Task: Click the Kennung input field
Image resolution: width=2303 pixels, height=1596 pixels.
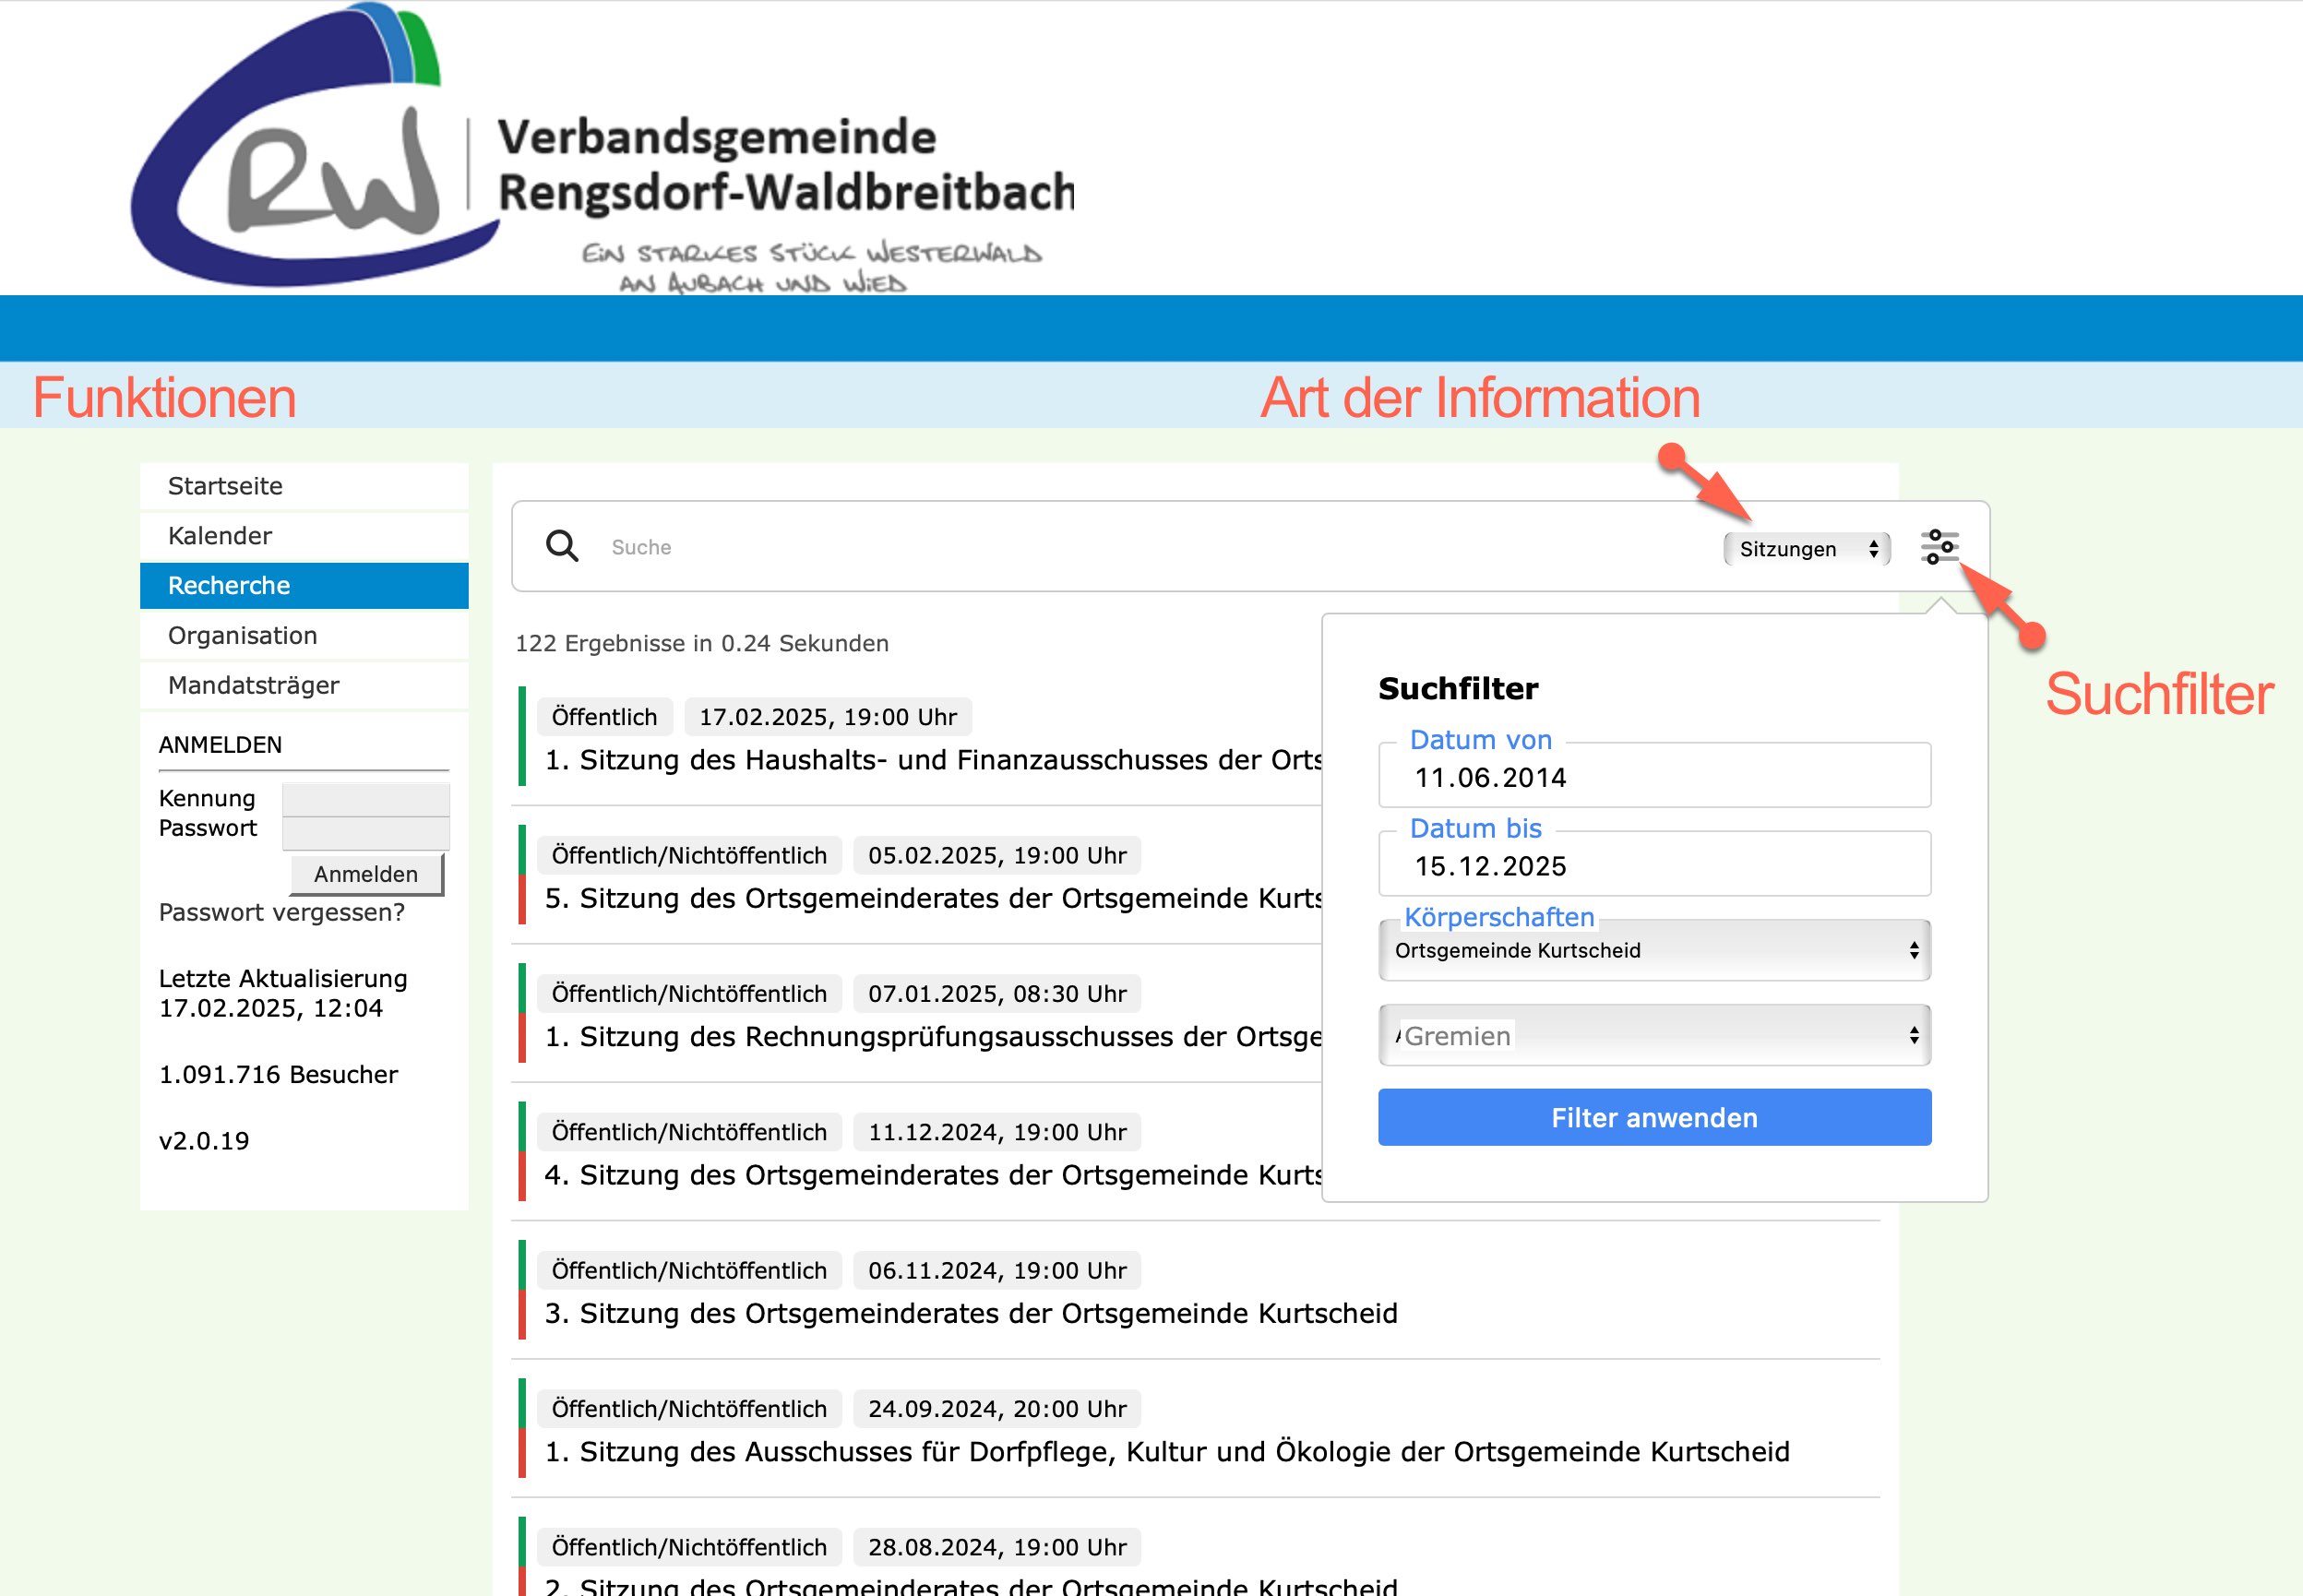Action: point(365,798)
